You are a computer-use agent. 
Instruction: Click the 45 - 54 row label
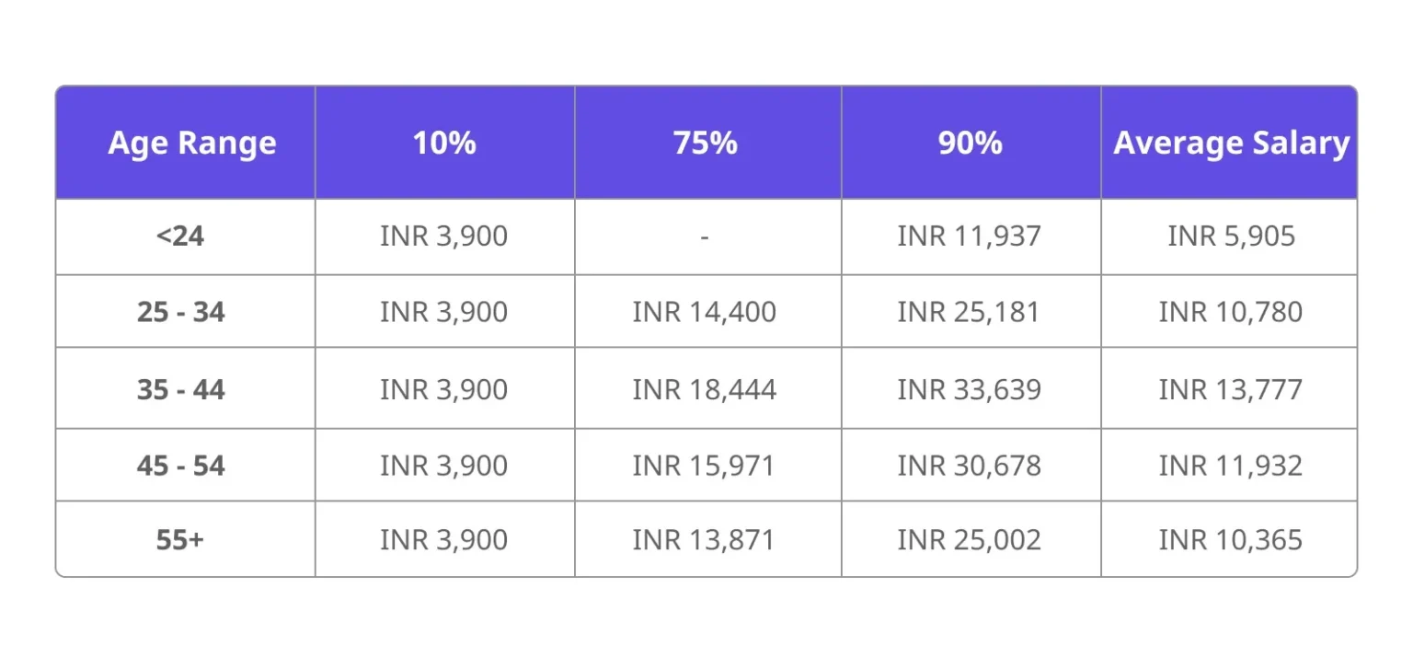(x=181, y=465)
